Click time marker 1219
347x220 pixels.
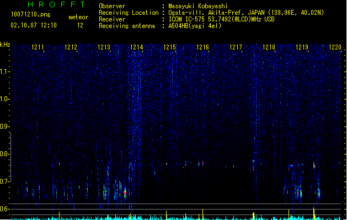302,47
